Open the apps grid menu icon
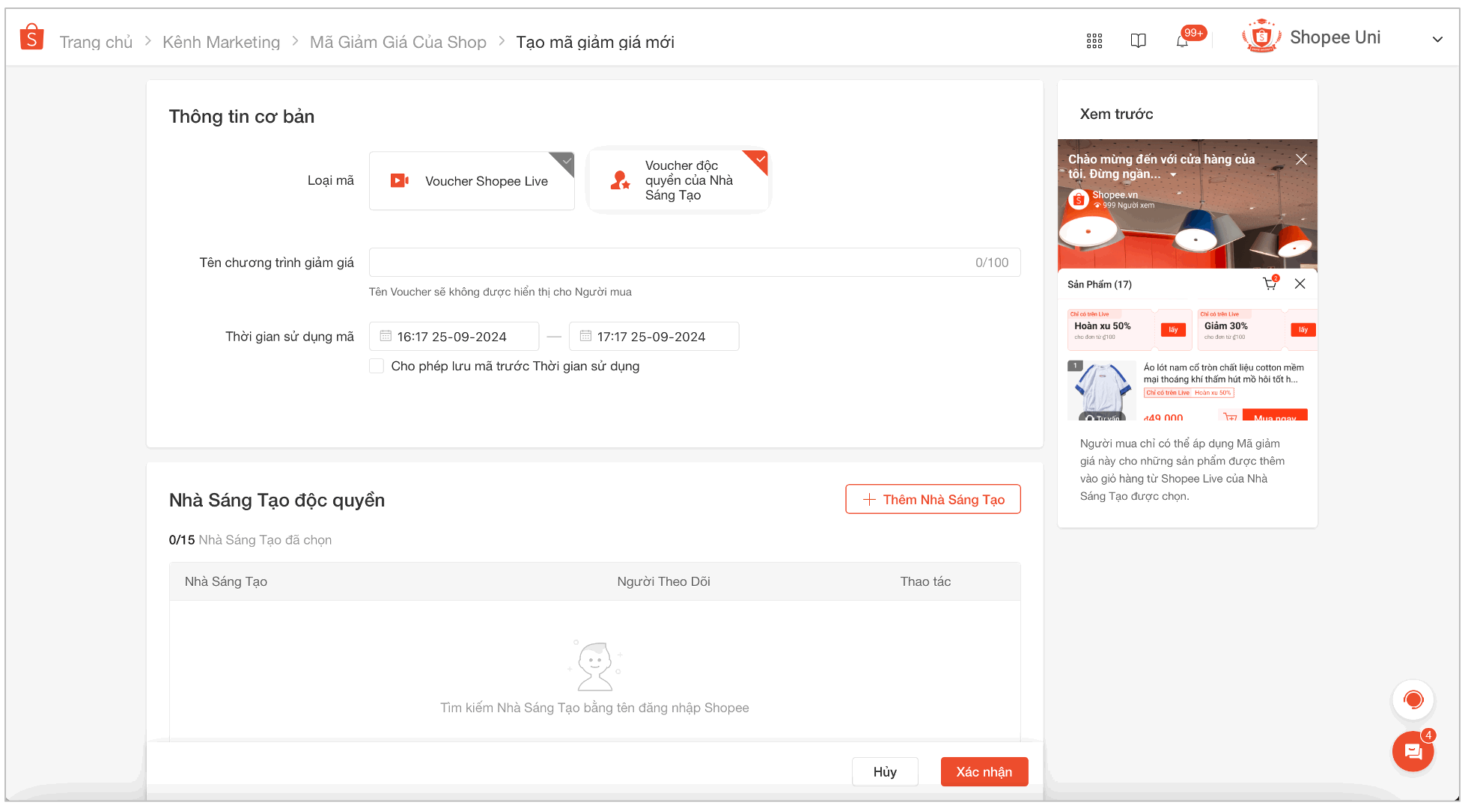The width and height of the screenshot is (1465, 808). click(1094, 41)
